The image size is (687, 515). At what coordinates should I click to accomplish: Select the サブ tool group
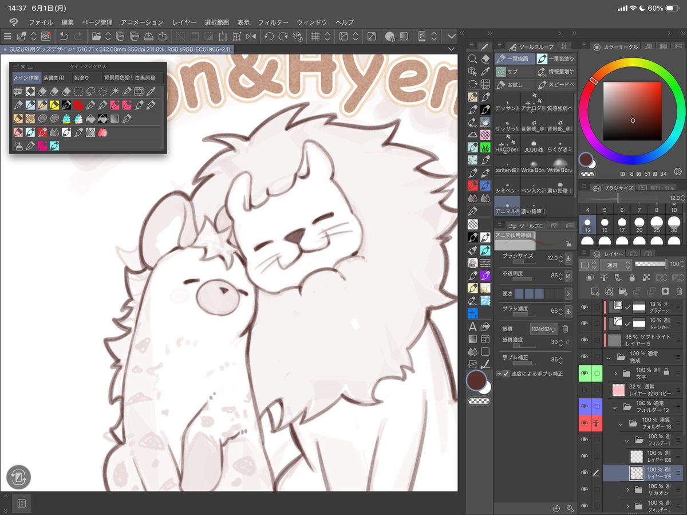click(x=515, y=72)
